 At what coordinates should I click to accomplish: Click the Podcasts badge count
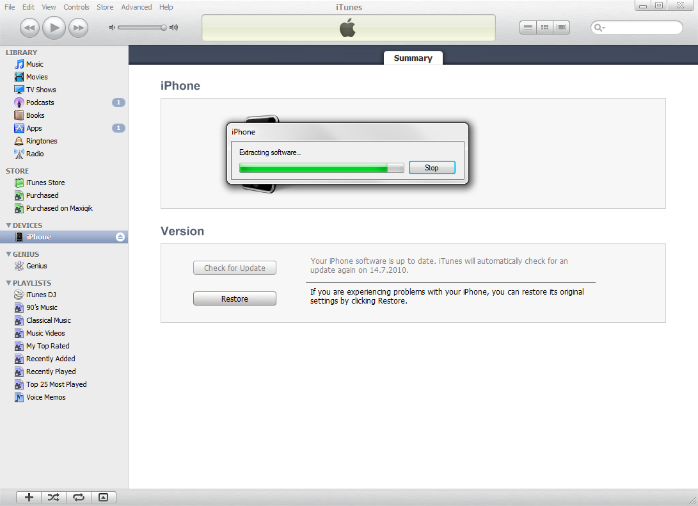pos(118,102)
